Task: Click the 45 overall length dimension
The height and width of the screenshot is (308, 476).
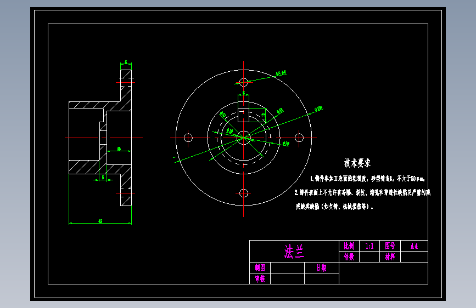Action: tap(100, 221)
